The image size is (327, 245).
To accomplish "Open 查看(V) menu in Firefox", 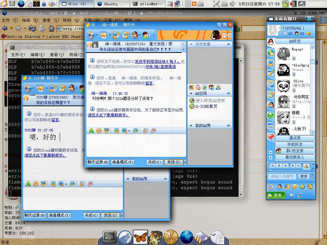I will [x=51, y=20].
